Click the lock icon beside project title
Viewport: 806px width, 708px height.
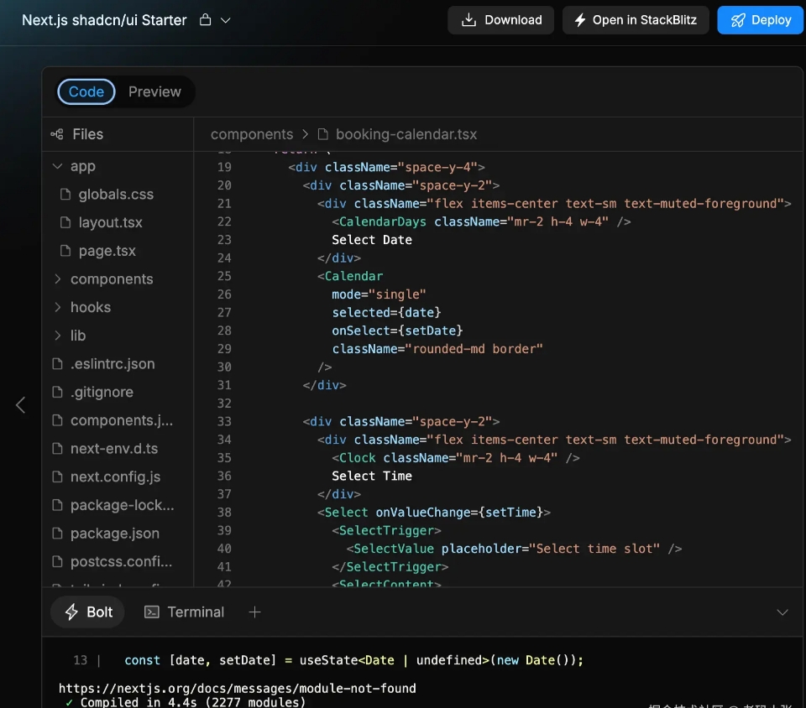(206, 20)
